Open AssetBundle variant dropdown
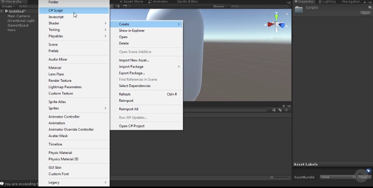The width and height of the screenshot is (373, 188). [365, 177]
